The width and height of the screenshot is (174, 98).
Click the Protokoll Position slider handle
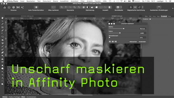tap(150, 19)
